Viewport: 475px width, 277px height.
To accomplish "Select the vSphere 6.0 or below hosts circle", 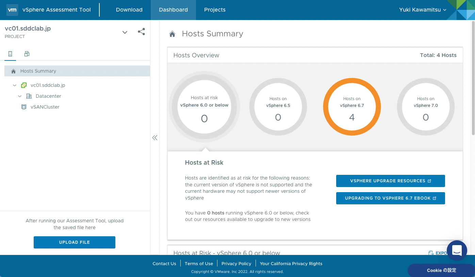I will click(x=204, y=107).
